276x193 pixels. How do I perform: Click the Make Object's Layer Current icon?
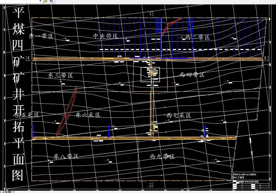(x=45, y=1)
